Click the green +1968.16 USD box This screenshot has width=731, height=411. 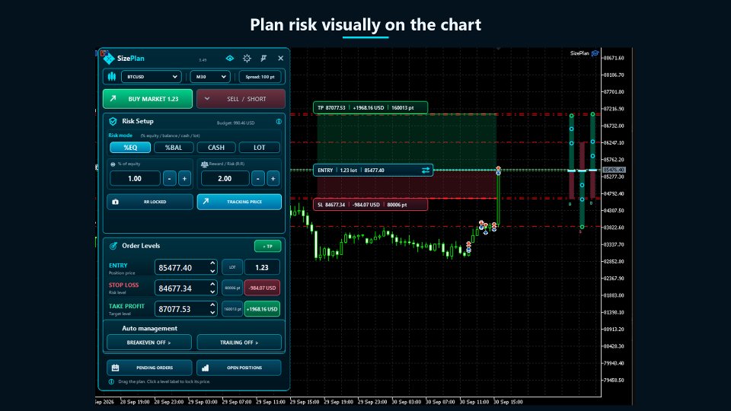(x=262, y=309)
